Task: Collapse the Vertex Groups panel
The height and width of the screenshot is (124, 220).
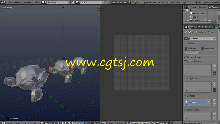Action: (x=185, y=61)
